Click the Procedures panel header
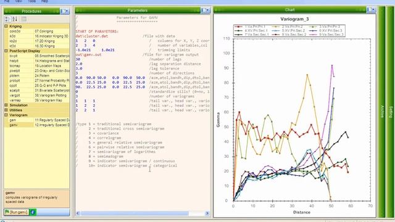The image size is (395, 222). point(31,11)
